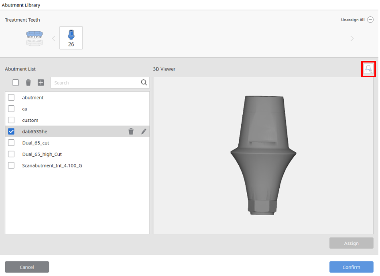The image size is (380, 276).
Task: Edit dab6535he with the pencil icon
Action: coord(144,131)
